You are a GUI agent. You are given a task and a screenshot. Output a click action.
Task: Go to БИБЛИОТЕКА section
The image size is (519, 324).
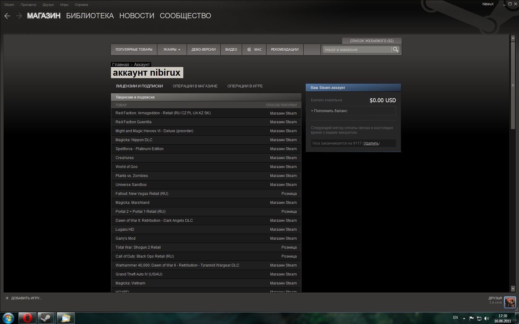coord(90,16)
